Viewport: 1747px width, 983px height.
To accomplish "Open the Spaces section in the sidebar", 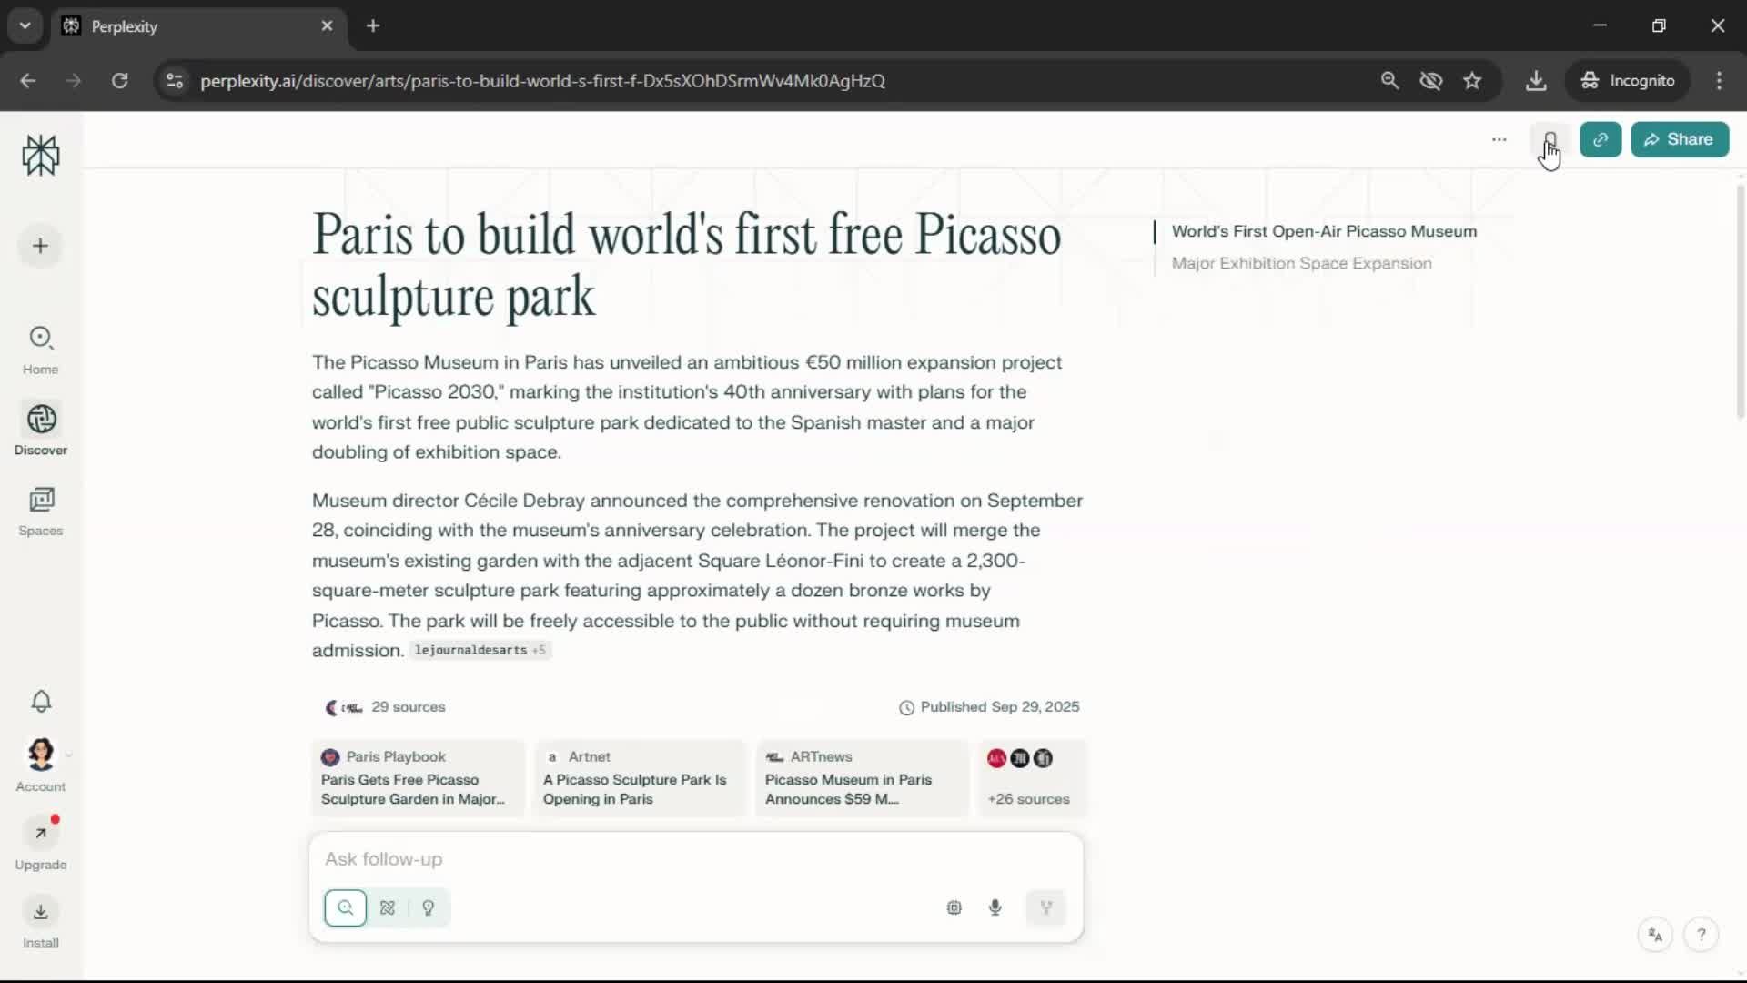I will click(41, 511).
